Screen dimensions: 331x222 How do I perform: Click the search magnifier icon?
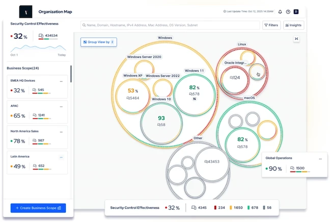(x=84, y=25)
